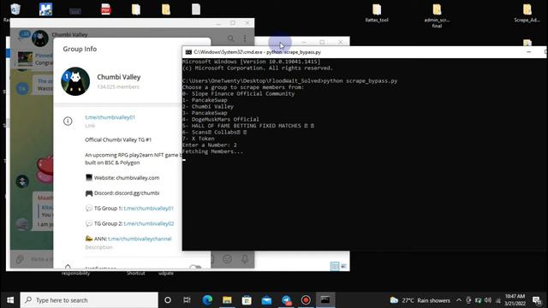Screen dimensions: 548x308
Task: Open the flattes_tool desktop folder
Action: [x=377, y=14]
